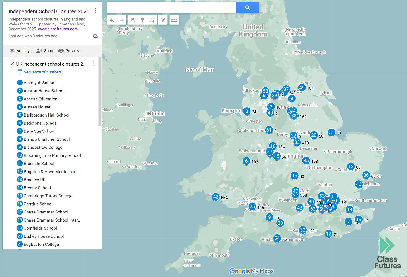Viewport: 407px width, 277px height.
Task: Undo the last map edit
Action: pyautogui.click(x=112, y=20)
